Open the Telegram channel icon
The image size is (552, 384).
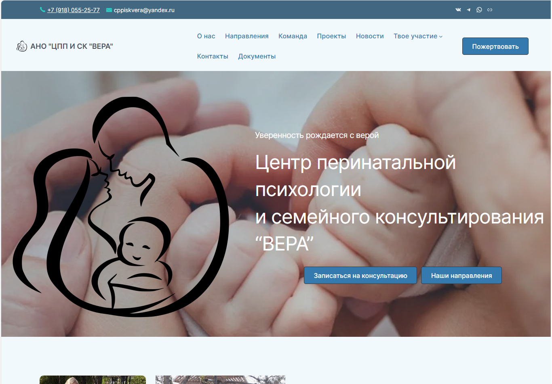[x=469, y=10]
